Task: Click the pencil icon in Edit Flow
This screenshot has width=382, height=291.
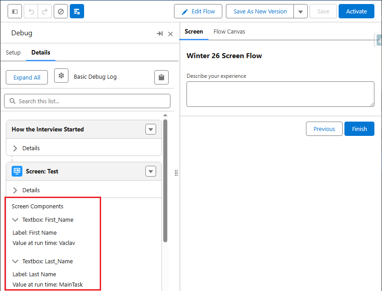Action: pyautogui.click(x=185, y=12)
